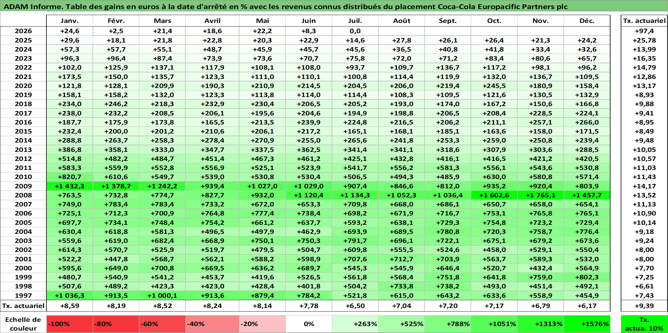Click the +1 432,3 cell for Janv. 2009
The height and width of the screenshot is (333, 668).
coord(70,186)
